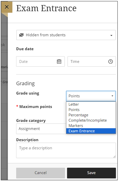Close the Exam Entrance panel with X

[7, 7]
